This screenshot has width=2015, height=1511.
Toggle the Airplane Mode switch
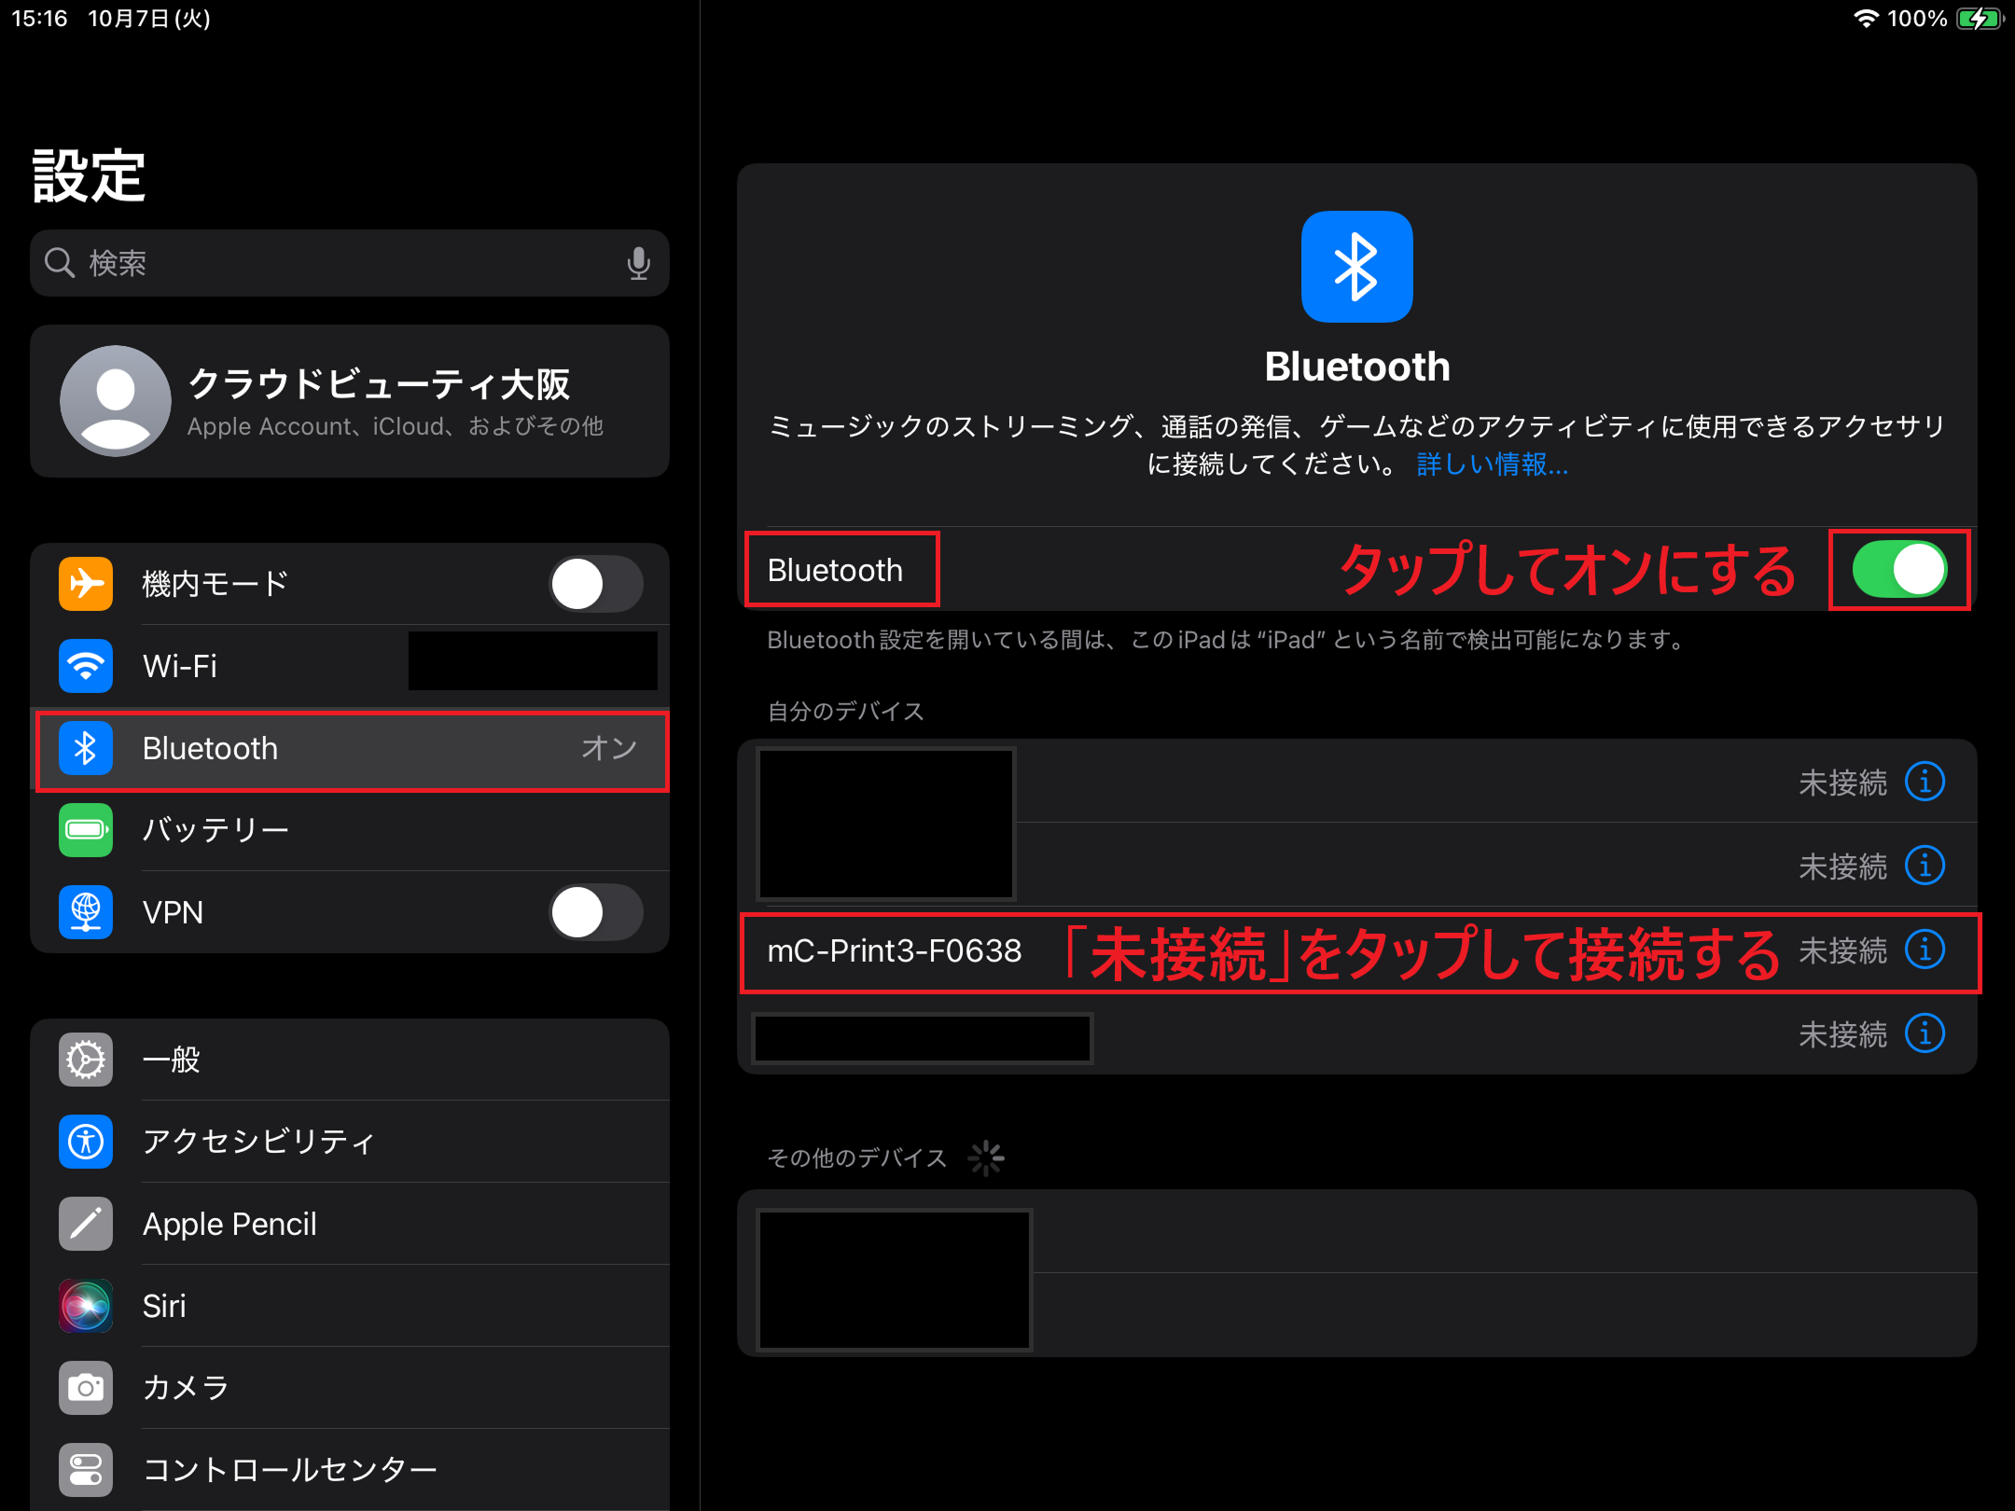pos(595,584)
